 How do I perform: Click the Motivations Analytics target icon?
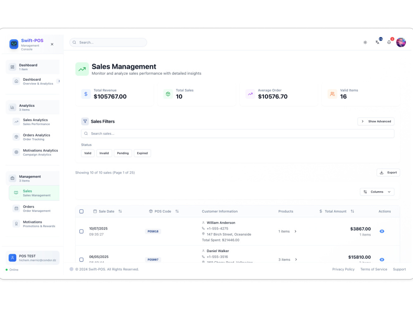(17, 152)
